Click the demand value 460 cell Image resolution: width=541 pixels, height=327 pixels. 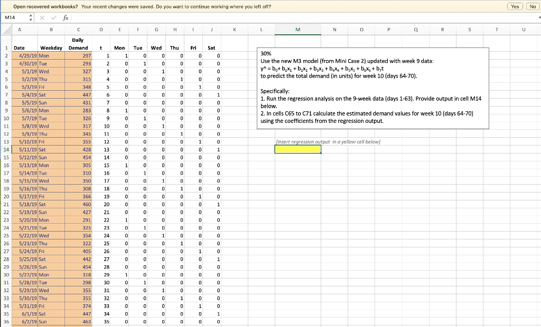tap(79, 204)
